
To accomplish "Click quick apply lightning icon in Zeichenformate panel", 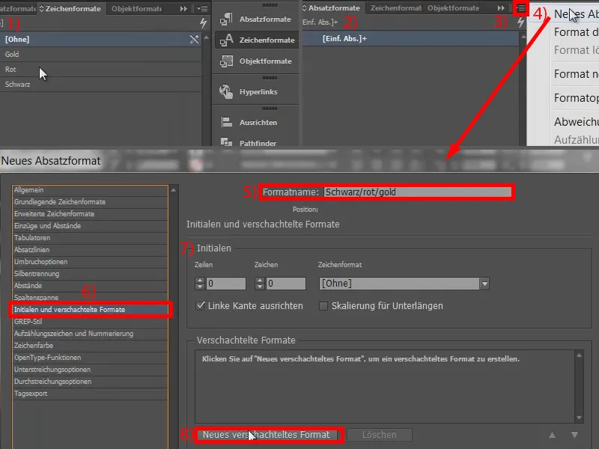I will coord(203,23).
